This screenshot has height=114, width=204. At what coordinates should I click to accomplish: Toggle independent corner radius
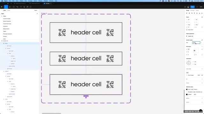point(202,27)
